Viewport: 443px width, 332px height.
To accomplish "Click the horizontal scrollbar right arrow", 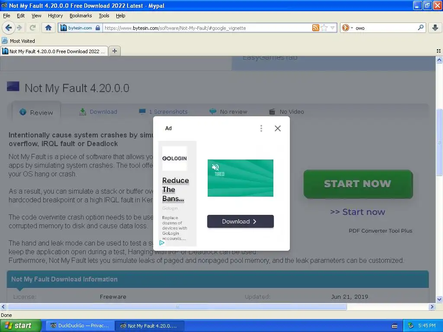I will (x=432, y=306).
